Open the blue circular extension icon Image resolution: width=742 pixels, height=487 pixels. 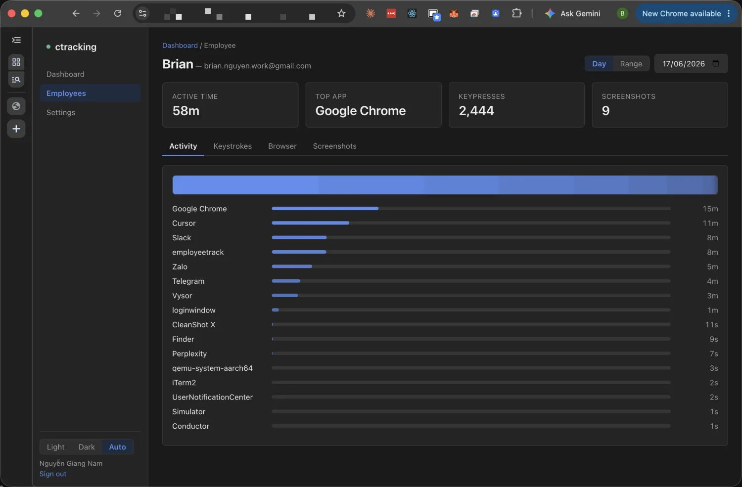click(x=495, y=13)
